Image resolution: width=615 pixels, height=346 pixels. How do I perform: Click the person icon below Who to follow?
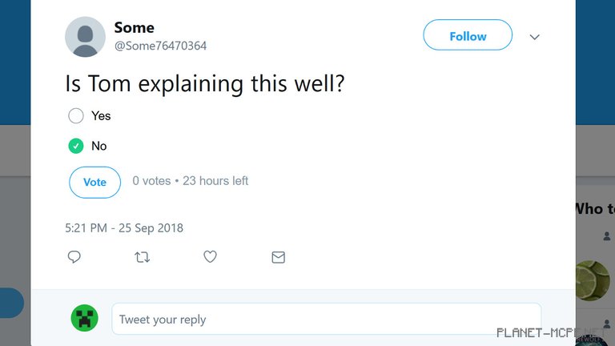[607, 236]
